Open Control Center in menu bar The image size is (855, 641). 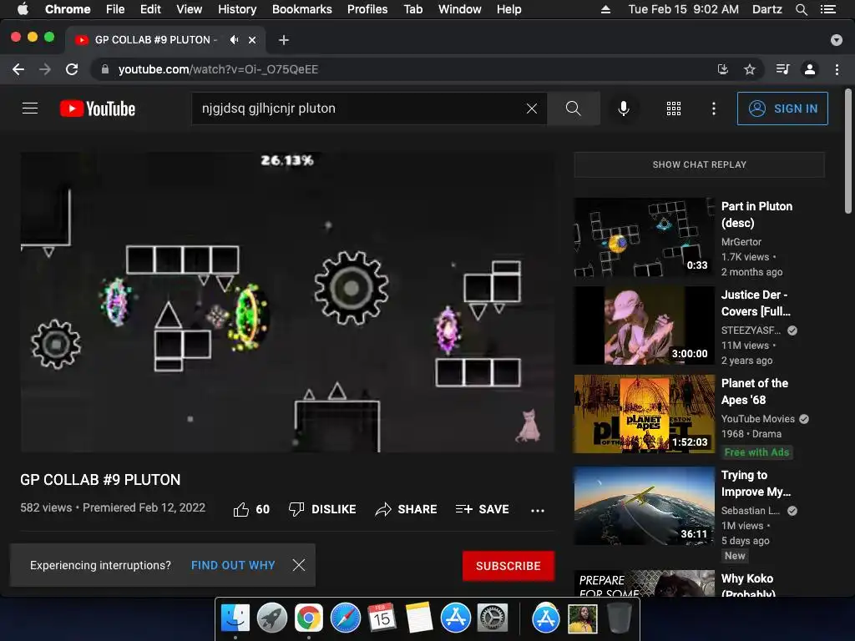pos(828,9)
